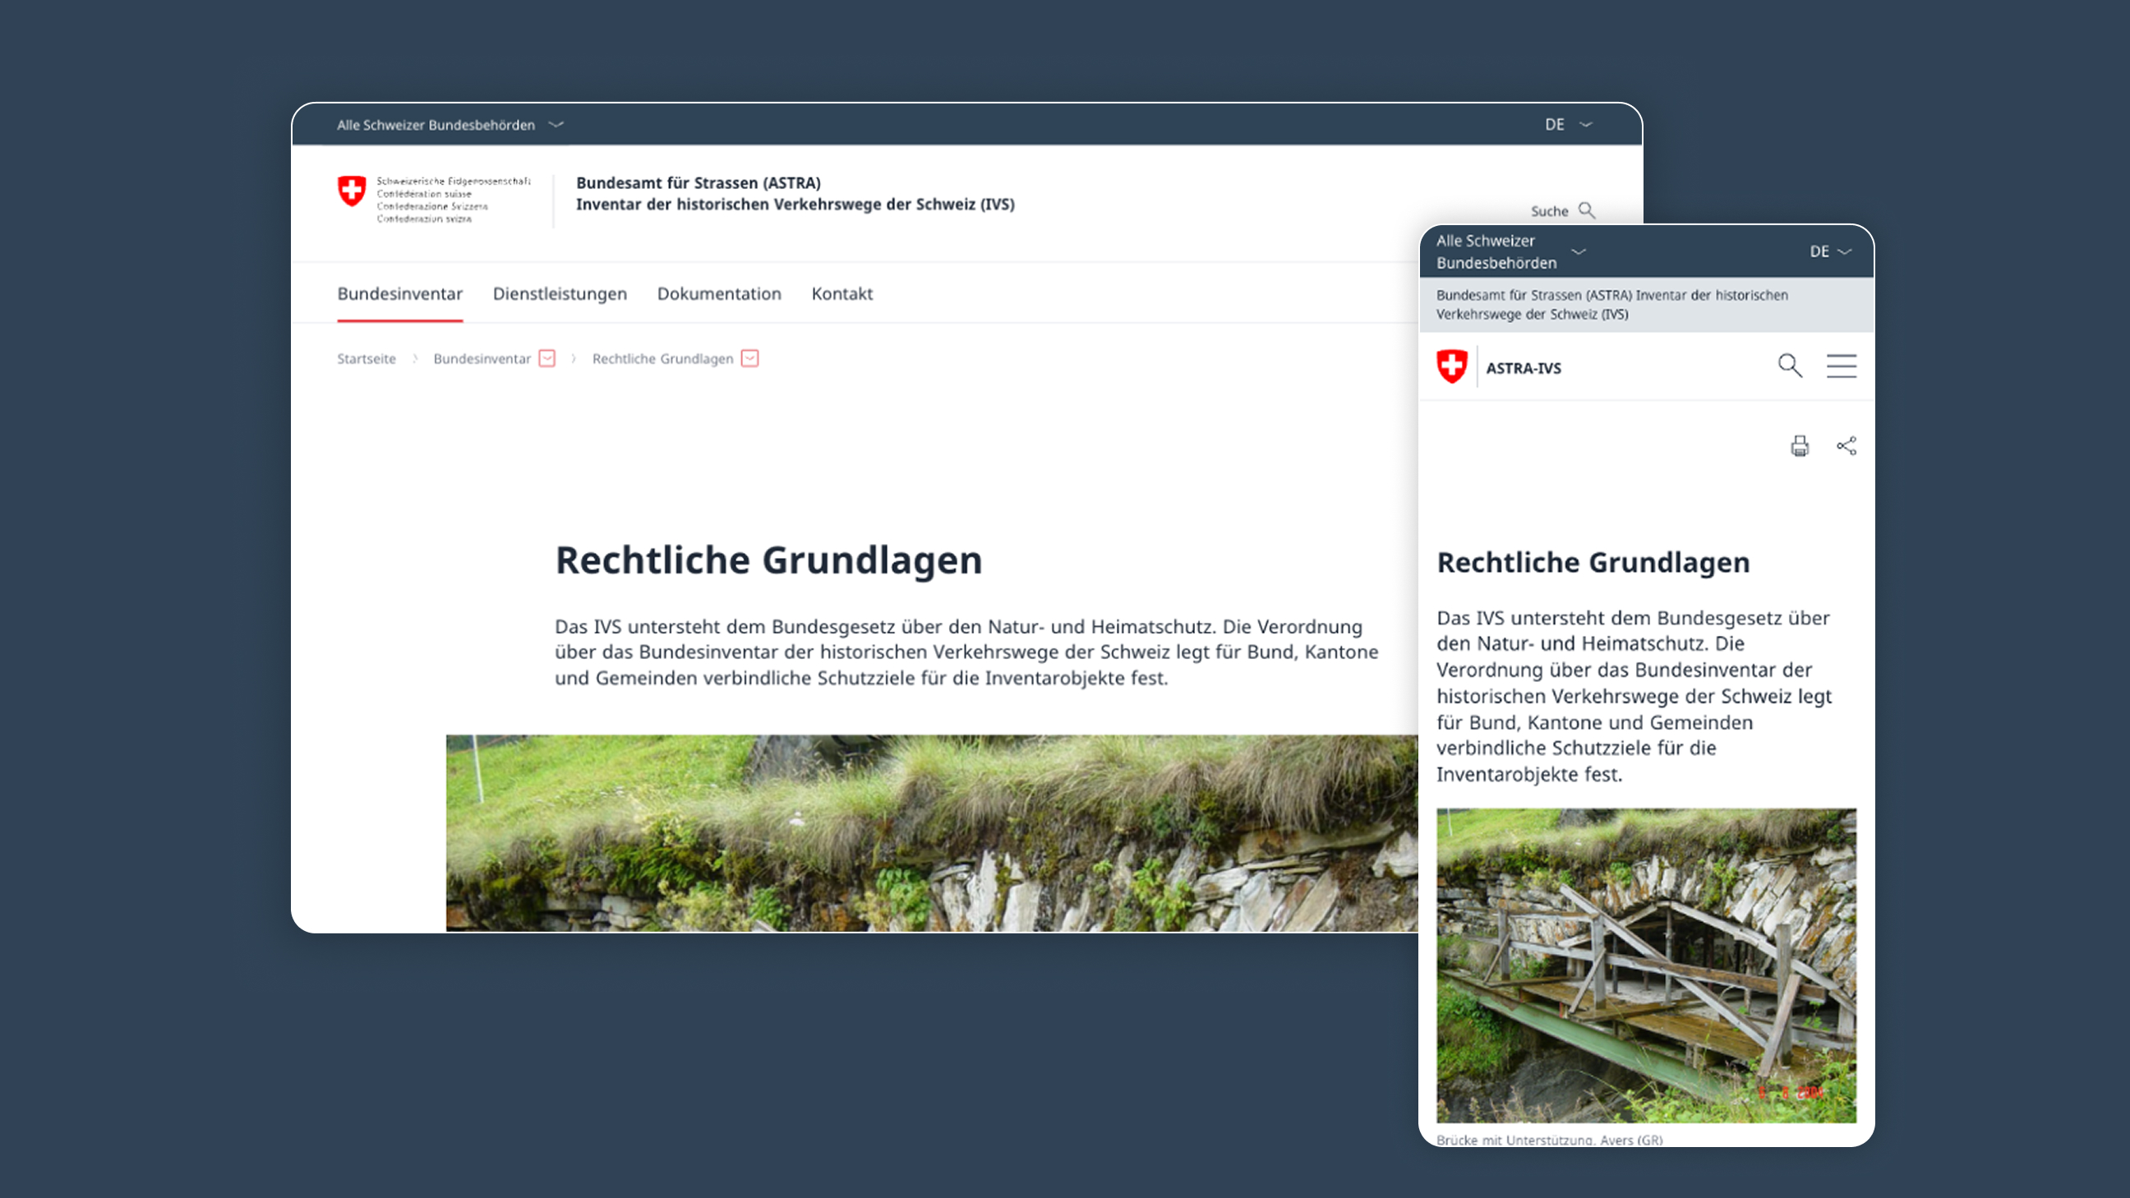Select the Bundesinventar navigation tab
The image size is (2130, 1198).
click(x=400, y=293)
